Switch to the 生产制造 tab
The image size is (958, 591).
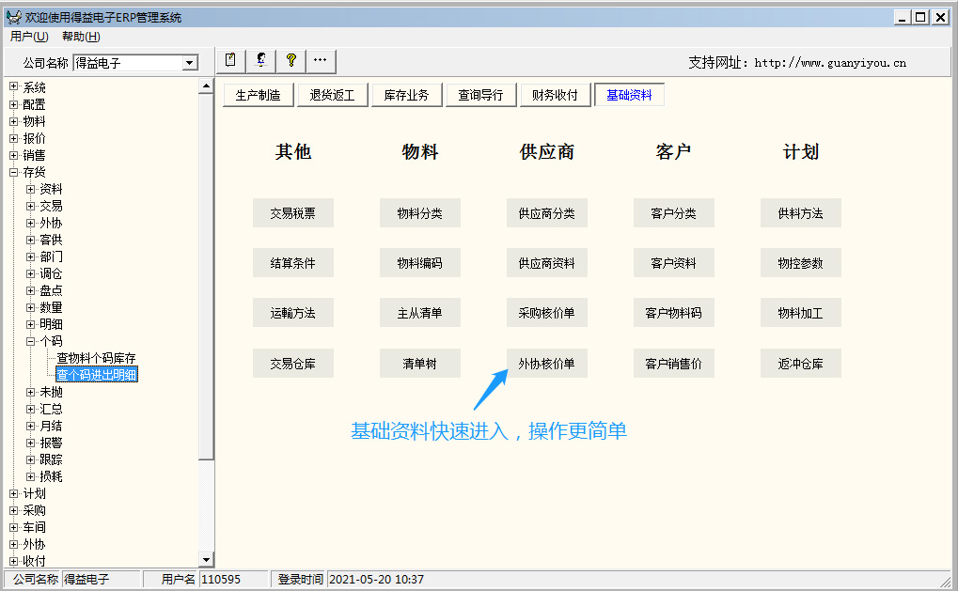point(258,95)
